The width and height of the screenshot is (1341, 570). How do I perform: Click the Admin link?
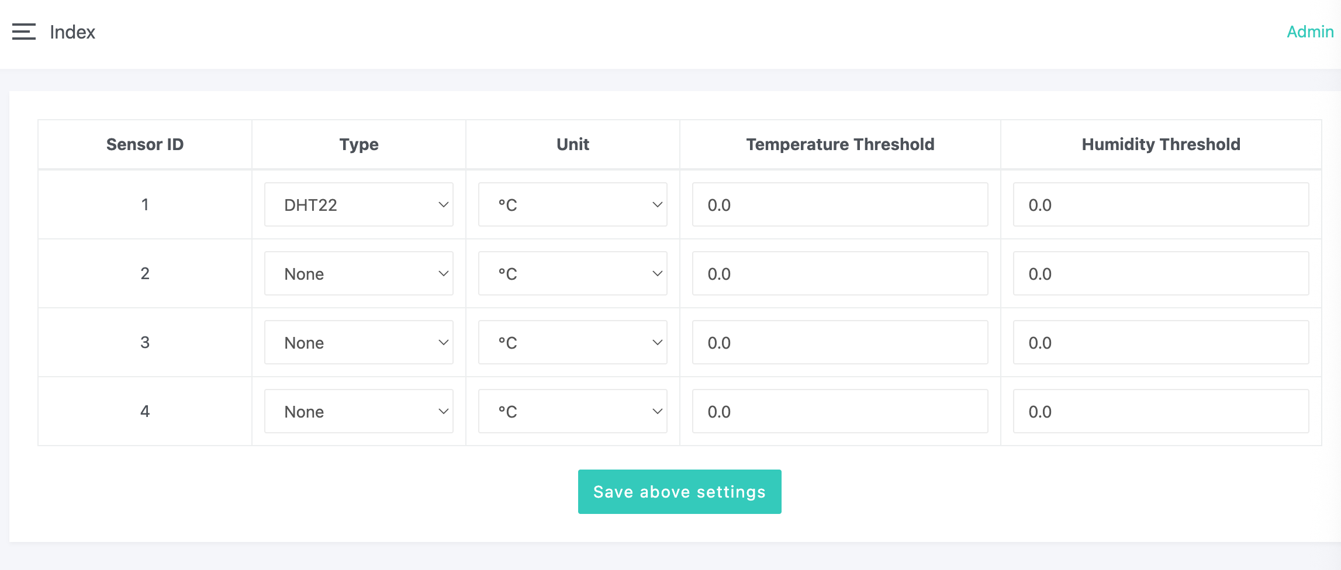1310,32
